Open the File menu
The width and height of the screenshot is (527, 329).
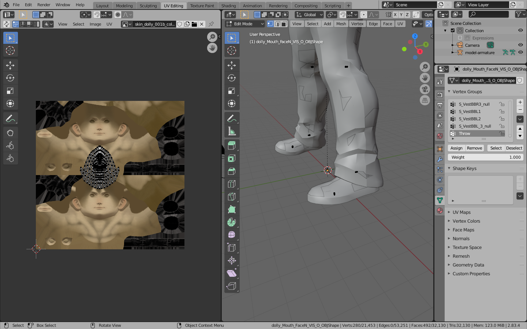click(16, 5)
